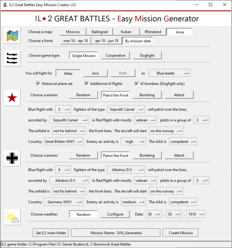Viewport: 232px width, 248px height.
Task: Open enemy air activity medium dropdown
Action: click(133, 202)
